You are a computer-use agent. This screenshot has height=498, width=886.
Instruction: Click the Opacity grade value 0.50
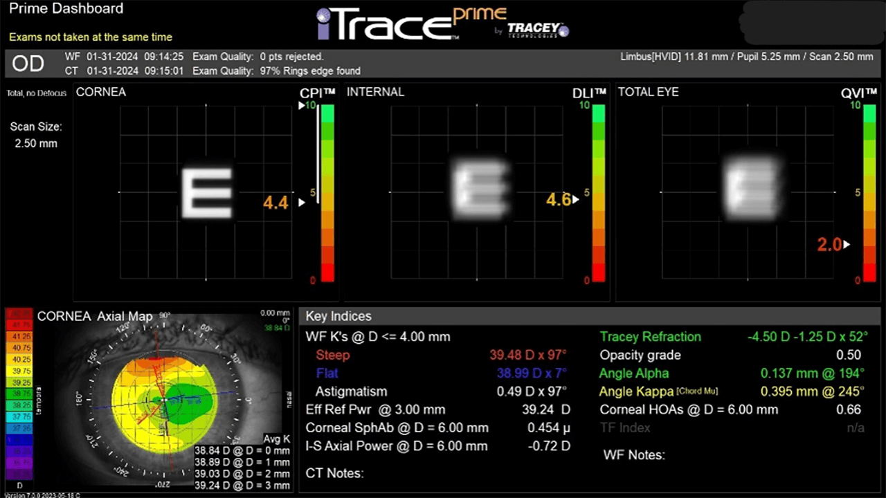pyautogui.click(x=849, y=355)
